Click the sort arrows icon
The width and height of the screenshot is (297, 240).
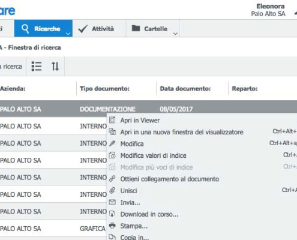(55, 66)
